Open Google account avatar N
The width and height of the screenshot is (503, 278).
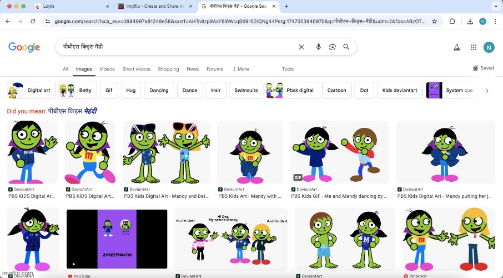click(x=489, y=47)
